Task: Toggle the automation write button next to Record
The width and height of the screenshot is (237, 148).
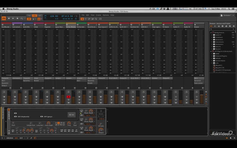Action: (x=22, y=18)
